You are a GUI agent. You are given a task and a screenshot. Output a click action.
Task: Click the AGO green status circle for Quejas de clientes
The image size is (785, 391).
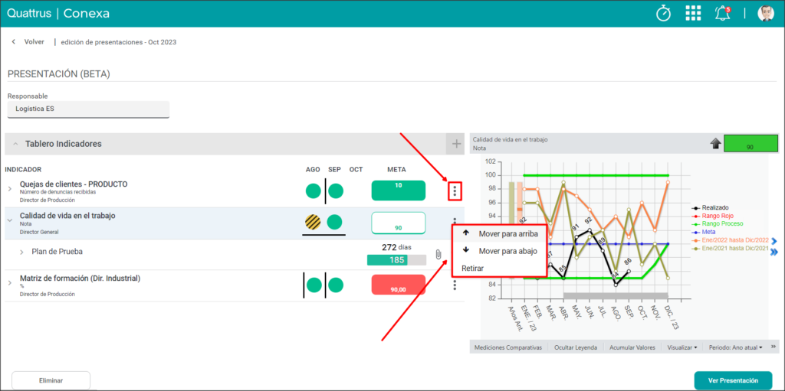pos(314,191)
